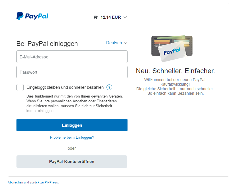This screenshot has width=236, height=186.
Task: Open the question mark help icon
Action: pyautogui.click(x=109, y=87)
